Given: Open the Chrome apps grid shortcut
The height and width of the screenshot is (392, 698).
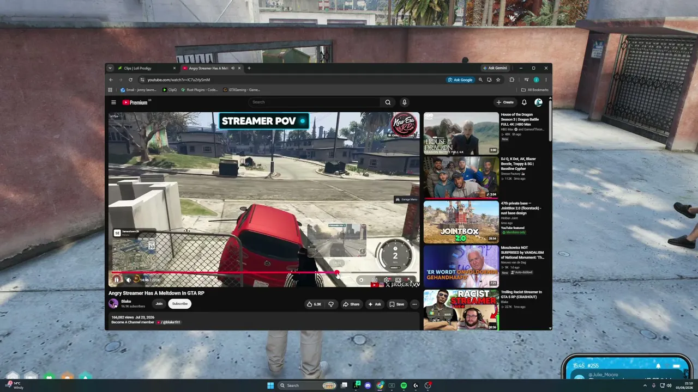Looking at the screenshot, I should click(x=110, y=90).
